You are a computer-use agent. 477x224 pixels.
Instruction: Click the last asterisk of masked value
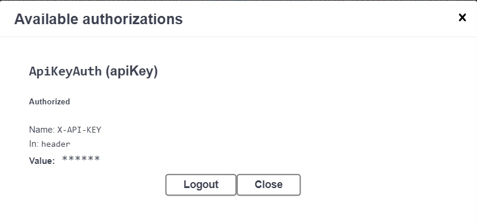(x=97, y=159)
